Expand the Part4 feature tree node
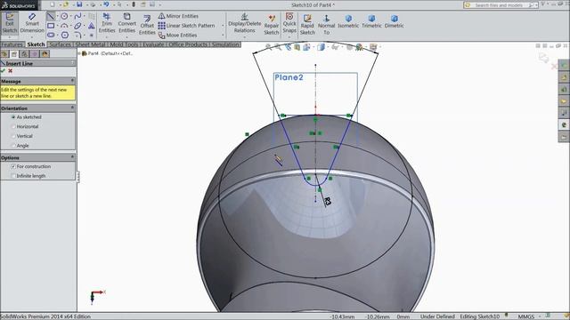570x320 pixels. point(79,53)
